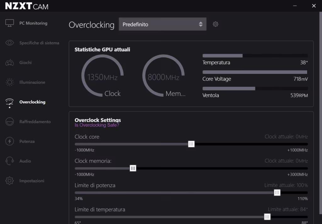Click the Limite di potenza slider handle
The image size is (322, 224).
[x=277, y=192]
